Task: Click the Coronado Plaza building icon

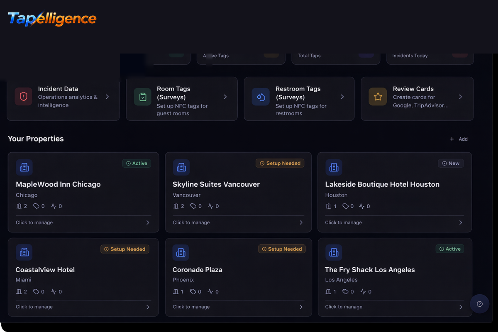Action: coord(181,252)
